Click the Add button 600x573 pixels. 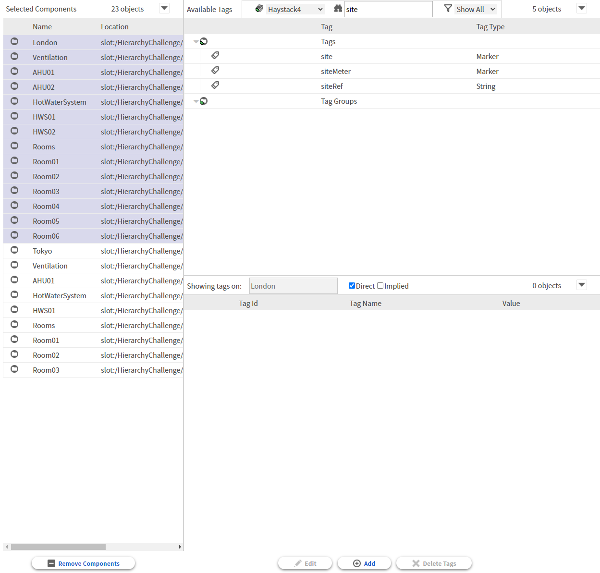(364, 563)
